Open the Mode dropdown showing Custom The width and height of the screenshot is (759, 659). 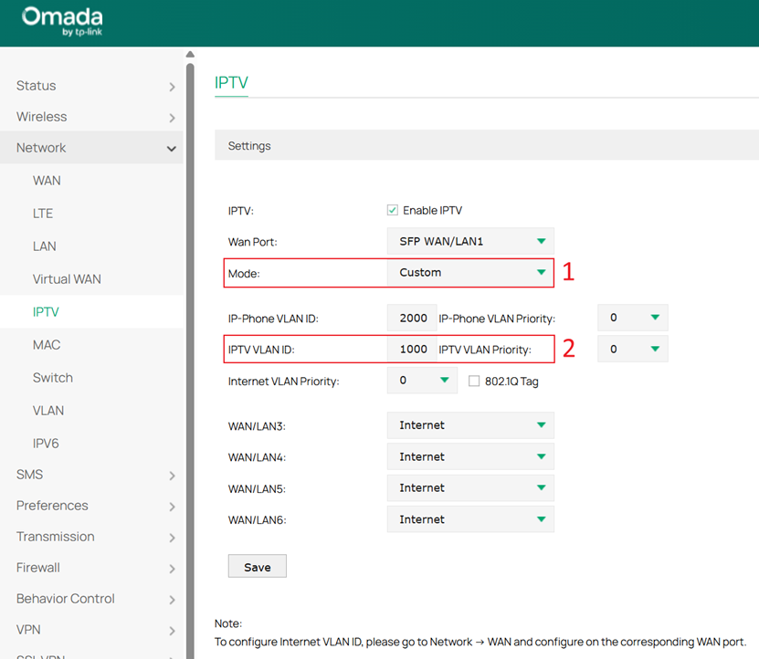[x=469, y=272]
